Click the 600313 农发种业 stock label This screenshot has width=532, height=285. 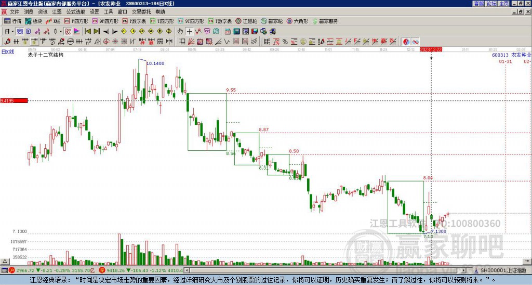click(512, 55)
